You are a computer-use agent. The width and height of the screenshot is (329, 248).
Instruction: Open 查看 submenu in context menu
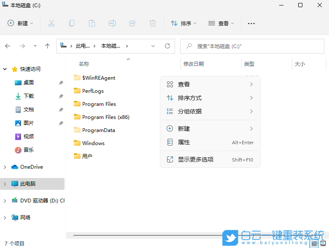coord(210,84)
